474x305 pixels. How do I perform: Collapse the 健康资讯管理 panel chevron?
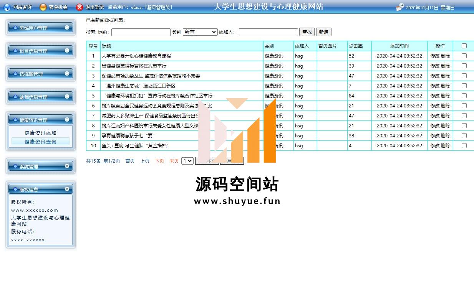[67, 119]
